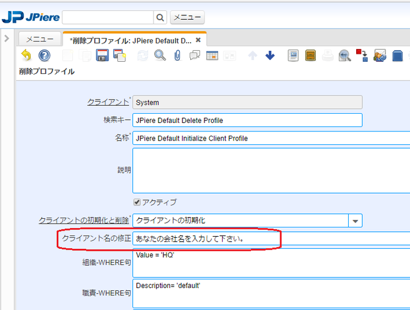
Task: Click the 検索キー input field
Action: point(247,120)
